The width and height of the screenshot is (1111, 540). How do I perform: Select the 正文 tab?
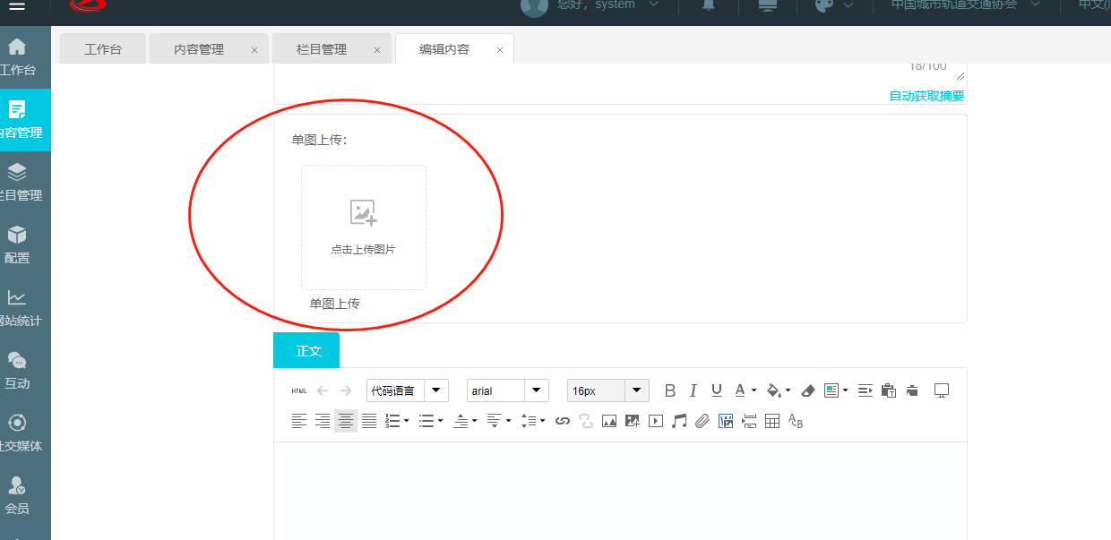click(x=306, y=350)
